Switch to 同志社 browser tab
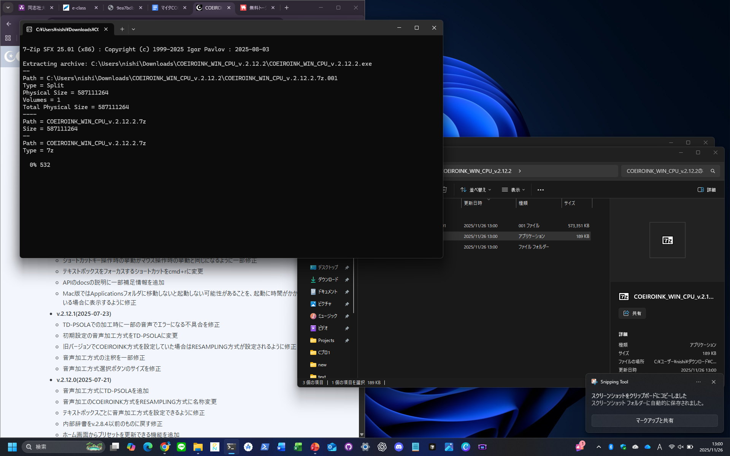 click(x=36, y=8)
